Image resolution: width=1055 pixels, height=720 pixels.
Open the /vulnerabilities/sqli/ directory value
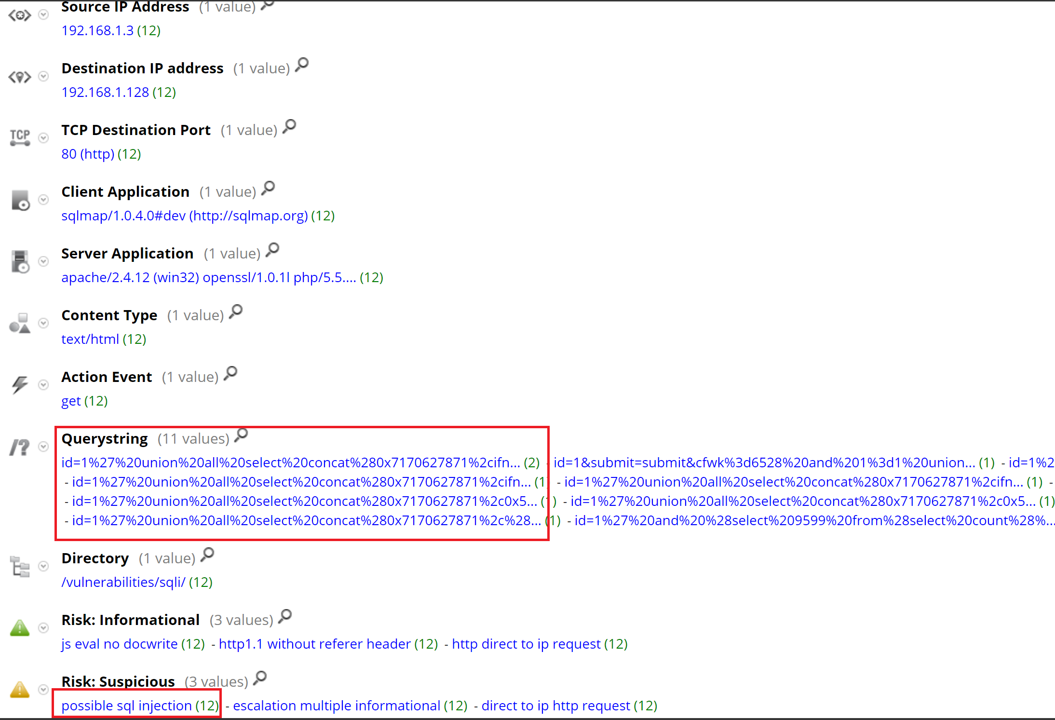click(123, 582)
